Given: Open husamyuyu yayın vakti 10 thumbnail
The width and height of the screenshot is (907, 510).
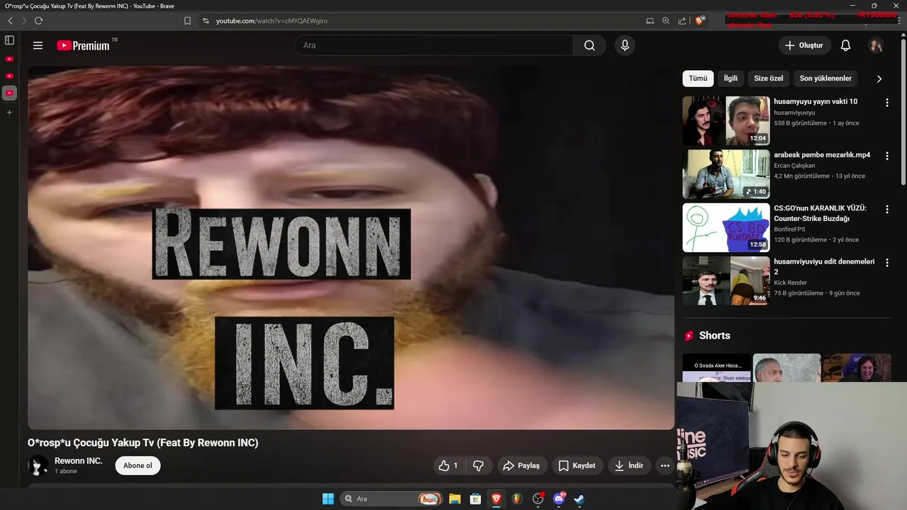Looking at the screenshot, I should tap(726, 121).
